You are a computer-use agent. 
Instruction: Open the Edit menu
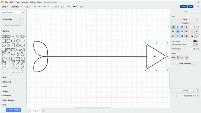click(x=12, y=2)
